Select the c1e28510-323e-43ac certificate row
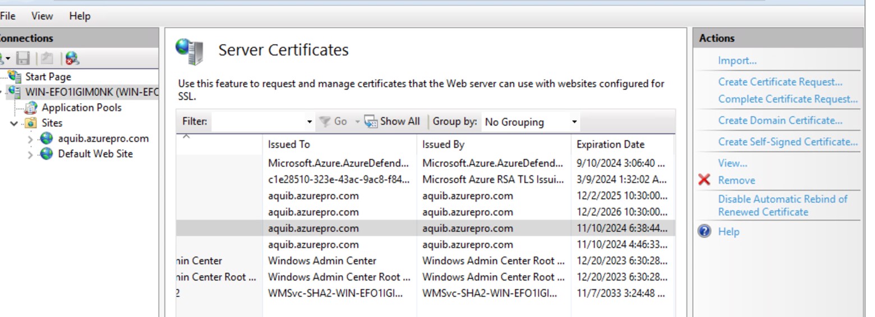 [426, 180]
